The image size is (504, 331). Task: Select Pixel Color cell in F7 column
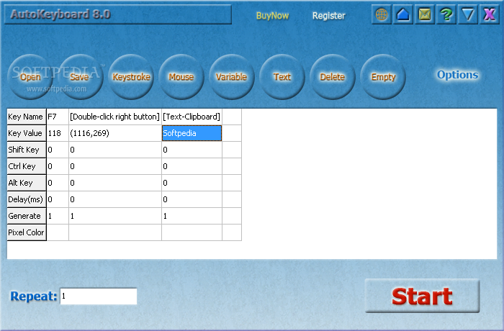tap(58, 232)
